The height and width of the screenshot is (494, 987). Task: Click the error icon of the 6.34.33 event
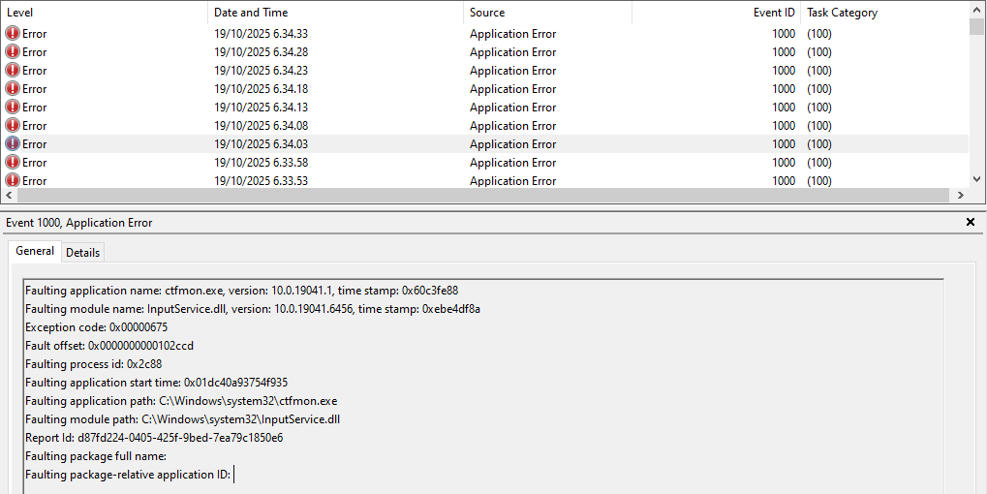tap(13, 34)
